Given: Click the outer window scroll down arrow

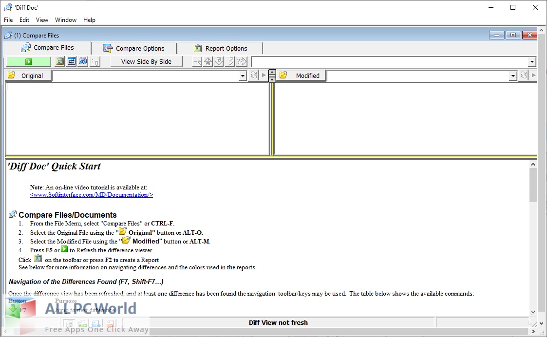Looking at the screenshot, I should click(542, 323).
